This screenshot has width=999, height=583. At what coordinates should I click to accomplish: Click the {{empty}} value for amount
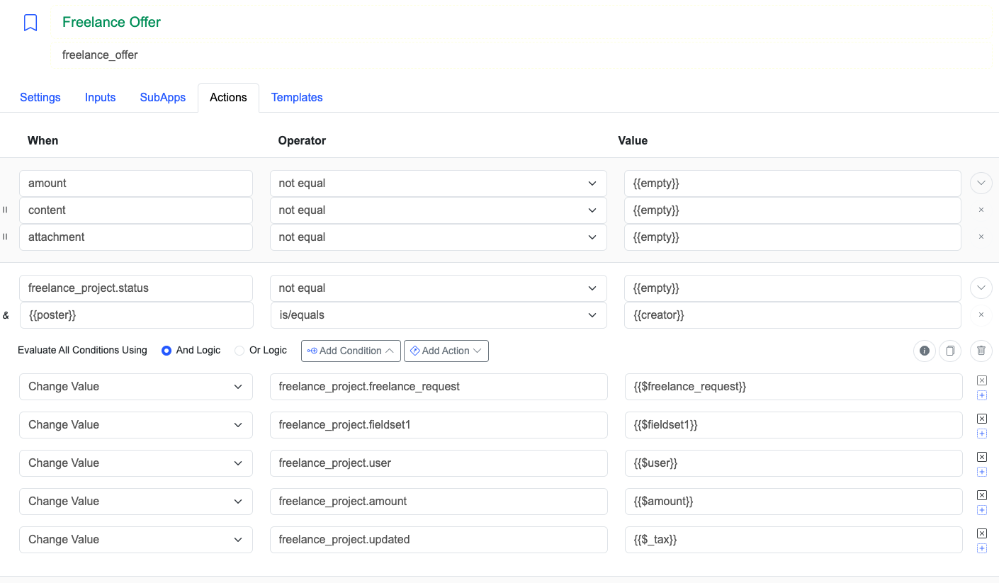pyautogui.click(x=793, y=183)
